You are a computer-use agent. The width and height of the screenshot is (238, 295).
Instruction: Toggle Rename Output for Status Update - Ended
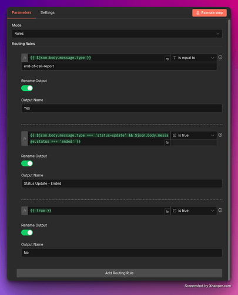[x=27, y=163]
